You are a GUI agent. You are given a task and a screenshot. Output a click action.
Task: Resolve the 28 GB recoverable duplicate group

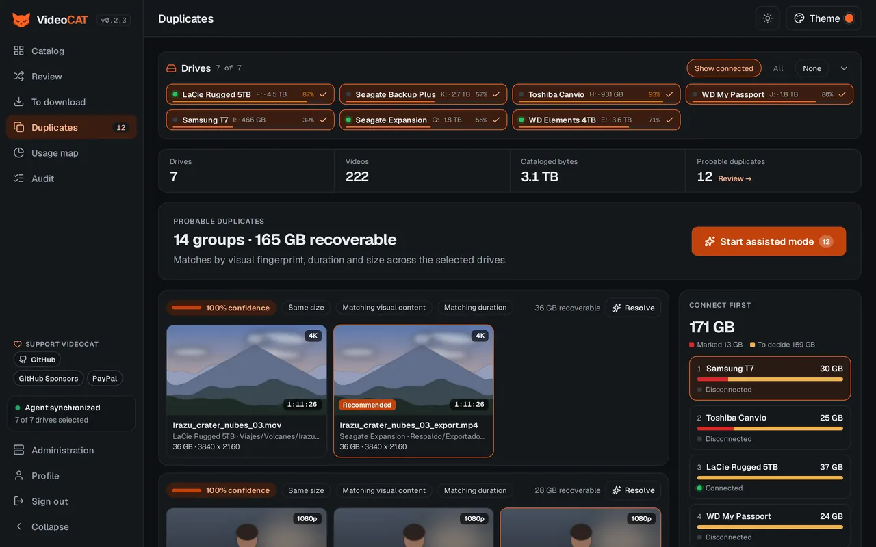(633, 490)
